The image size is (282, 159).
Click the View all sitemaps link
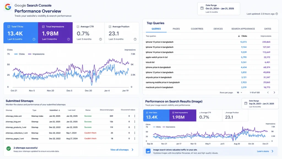120,150
